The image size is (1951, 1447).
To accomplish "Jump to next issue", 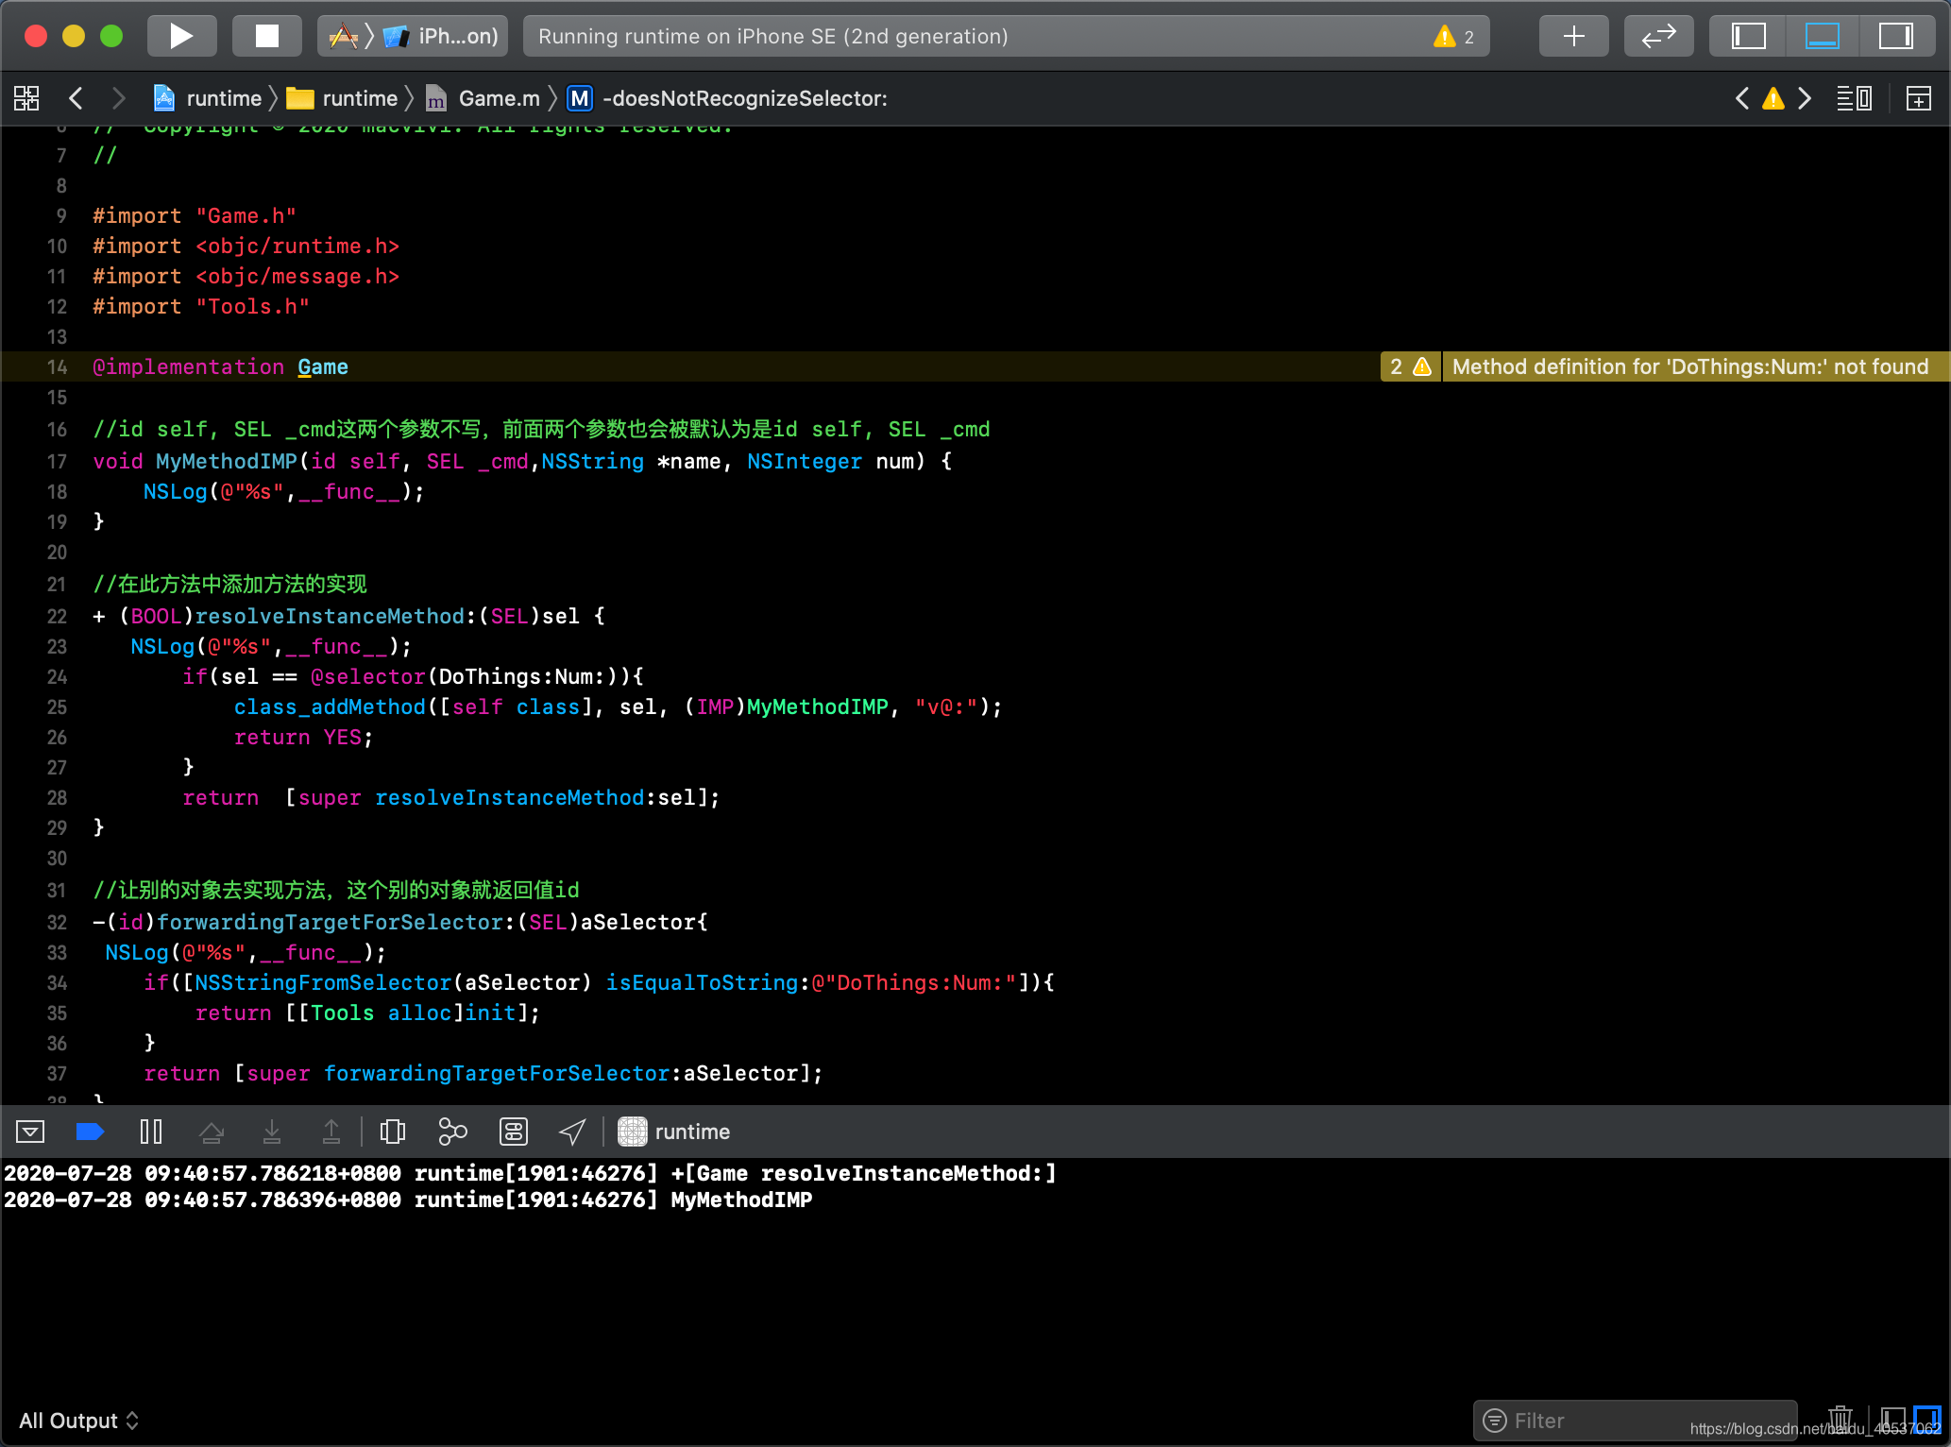I will (1805, 98).
